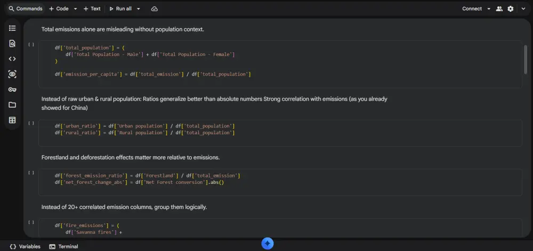Open the Terminal panel
533x251 pixels.
[x=63, y=247]
